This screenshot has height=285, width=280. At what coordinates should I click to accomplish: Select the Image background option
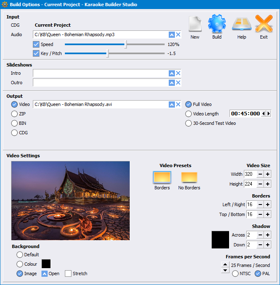[x=20, y=274]
